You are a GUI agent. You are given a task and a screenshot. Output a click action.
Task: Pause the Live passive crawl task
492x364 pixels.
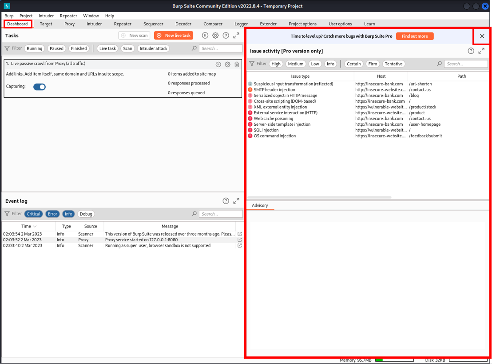click(x=218, y=64)
